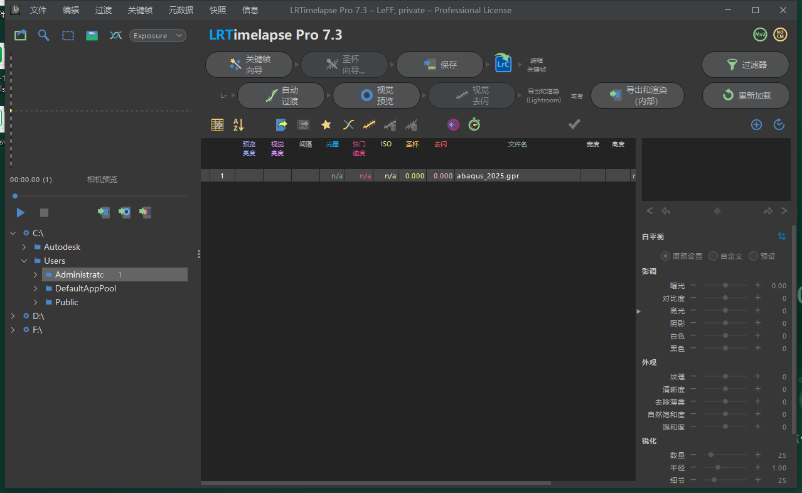The height and width of the screenshot is (493, 802).
Task: Click the 曝光 slider handle
Action: (725, 285)
